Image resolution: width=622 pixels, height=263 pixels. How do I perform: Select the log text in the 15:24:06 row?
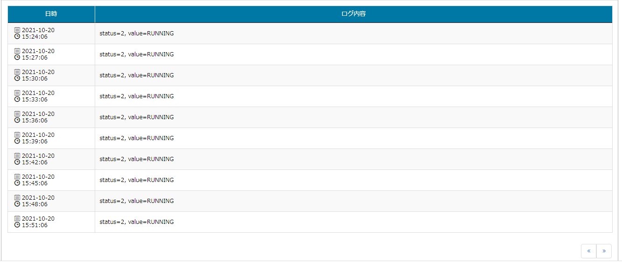pyautogui.click(x=137, y=34)
